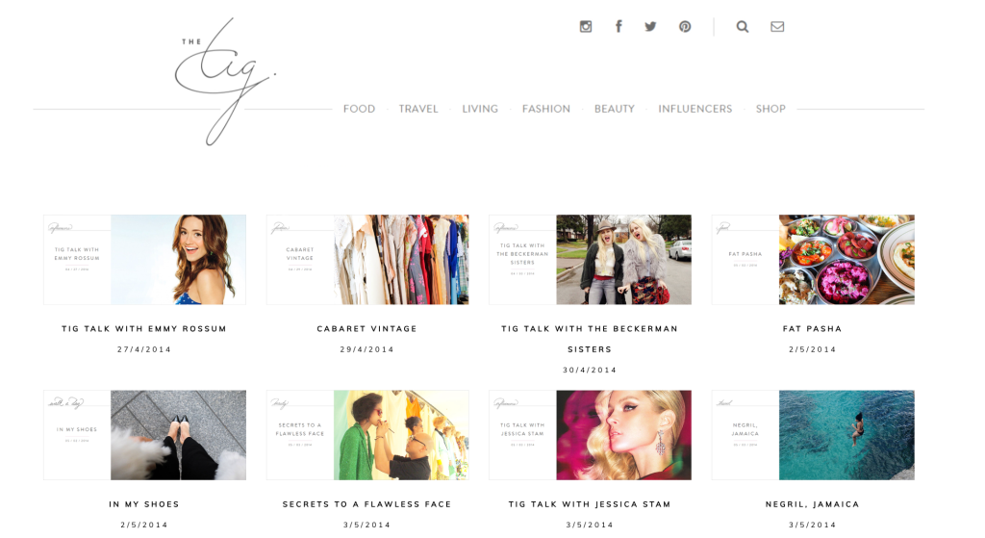Navigate to the BEAUTY section
The height and width of the screenshot is (538, 985).
[x=615, y=109]
